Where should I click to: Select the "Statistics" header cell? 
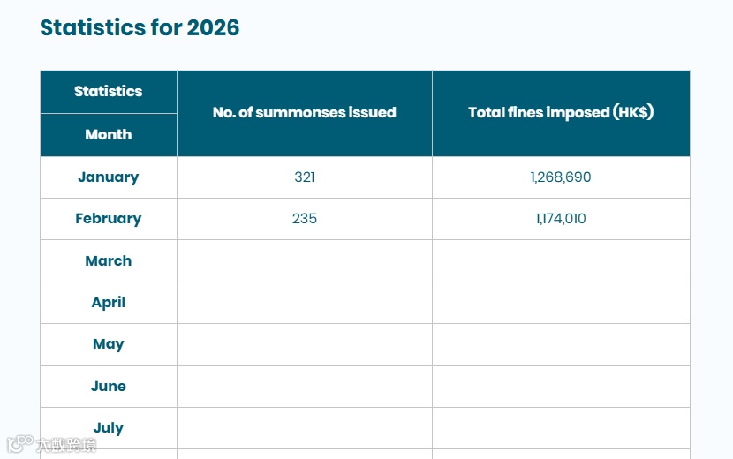[x=109, y=92]
